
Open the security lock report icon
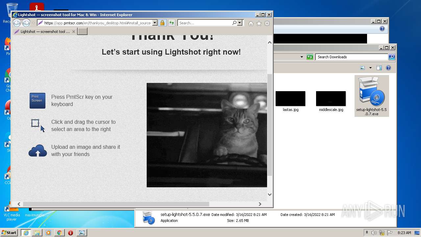click(162, 23)
